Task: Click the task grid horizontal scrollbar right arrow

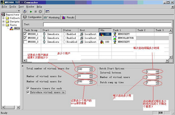Action: tap(167, 60)
